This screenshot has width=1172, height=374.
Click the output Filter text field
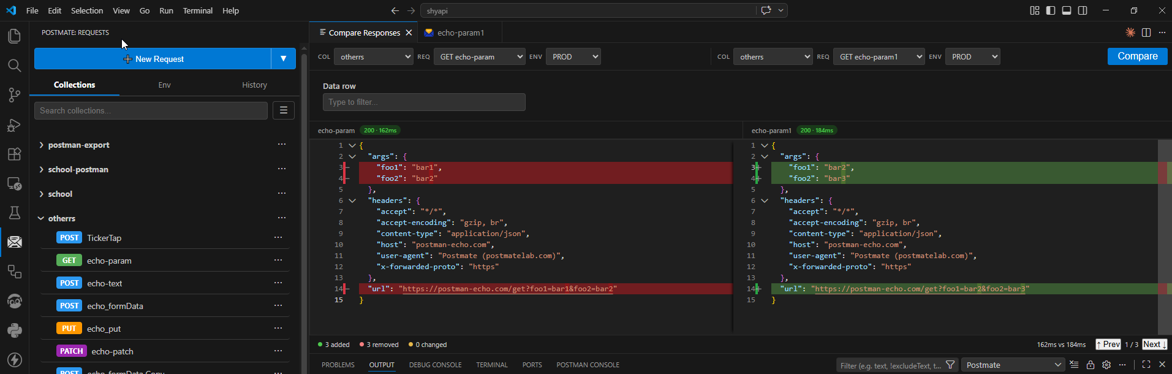click(891, 365)
